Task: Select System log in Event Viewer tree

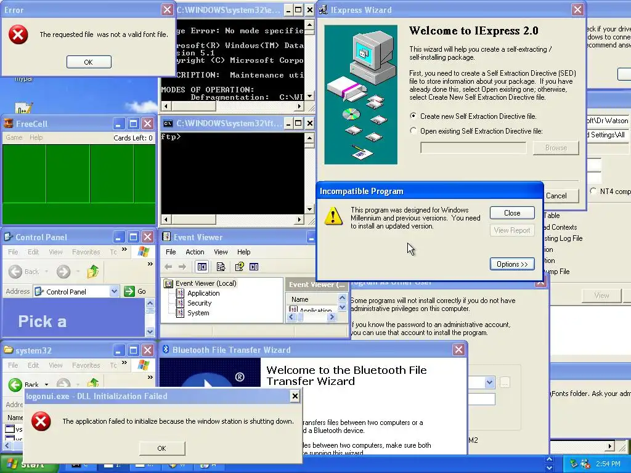Action: pos(198,313)
